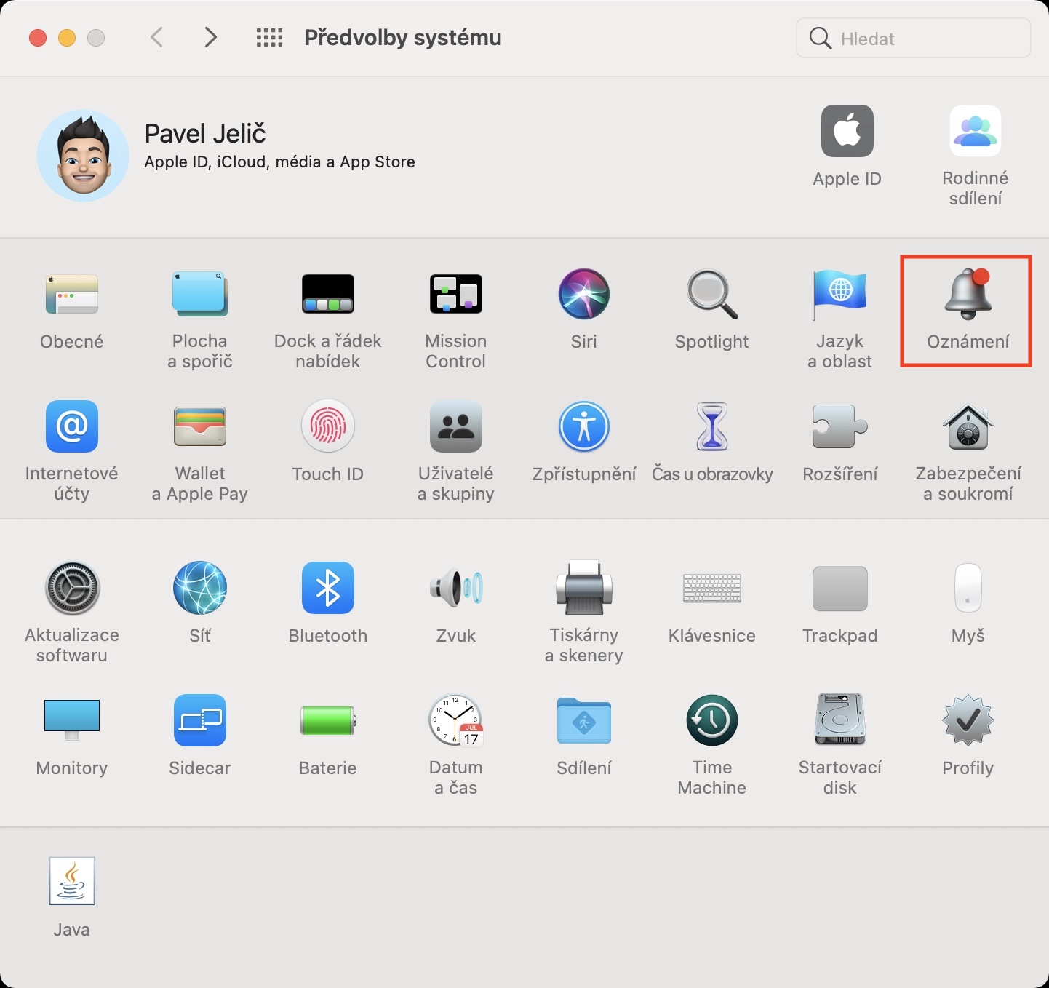Open the Oznámení bell icon

tap(968, 294)
